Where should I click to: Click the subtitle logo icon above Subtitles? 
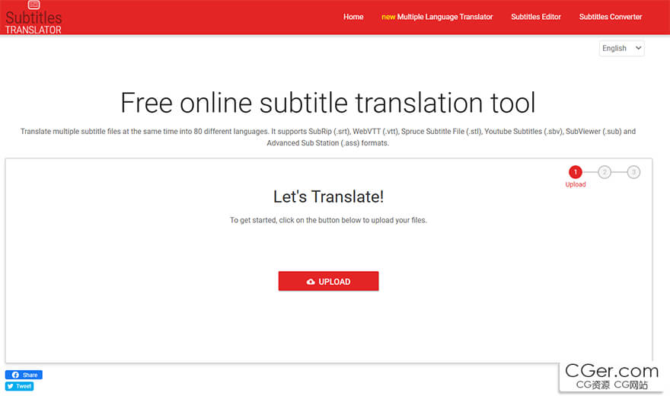click(x=33, y=5)
